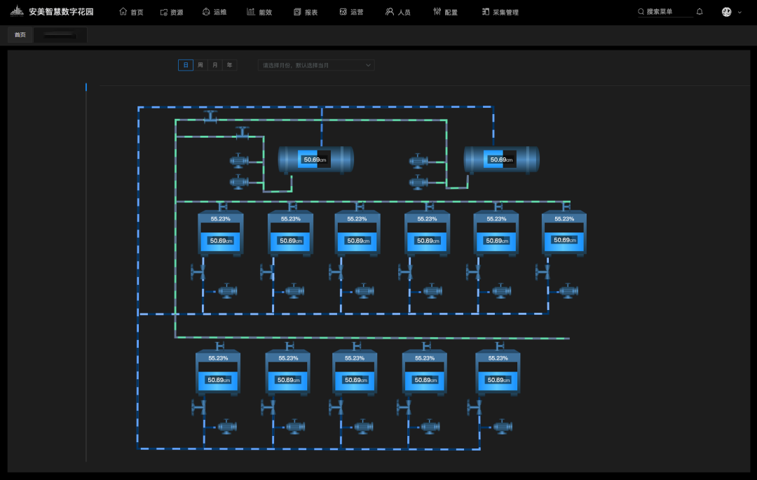
Task: Open the month selection dropdown
Action: coord(316,65)
